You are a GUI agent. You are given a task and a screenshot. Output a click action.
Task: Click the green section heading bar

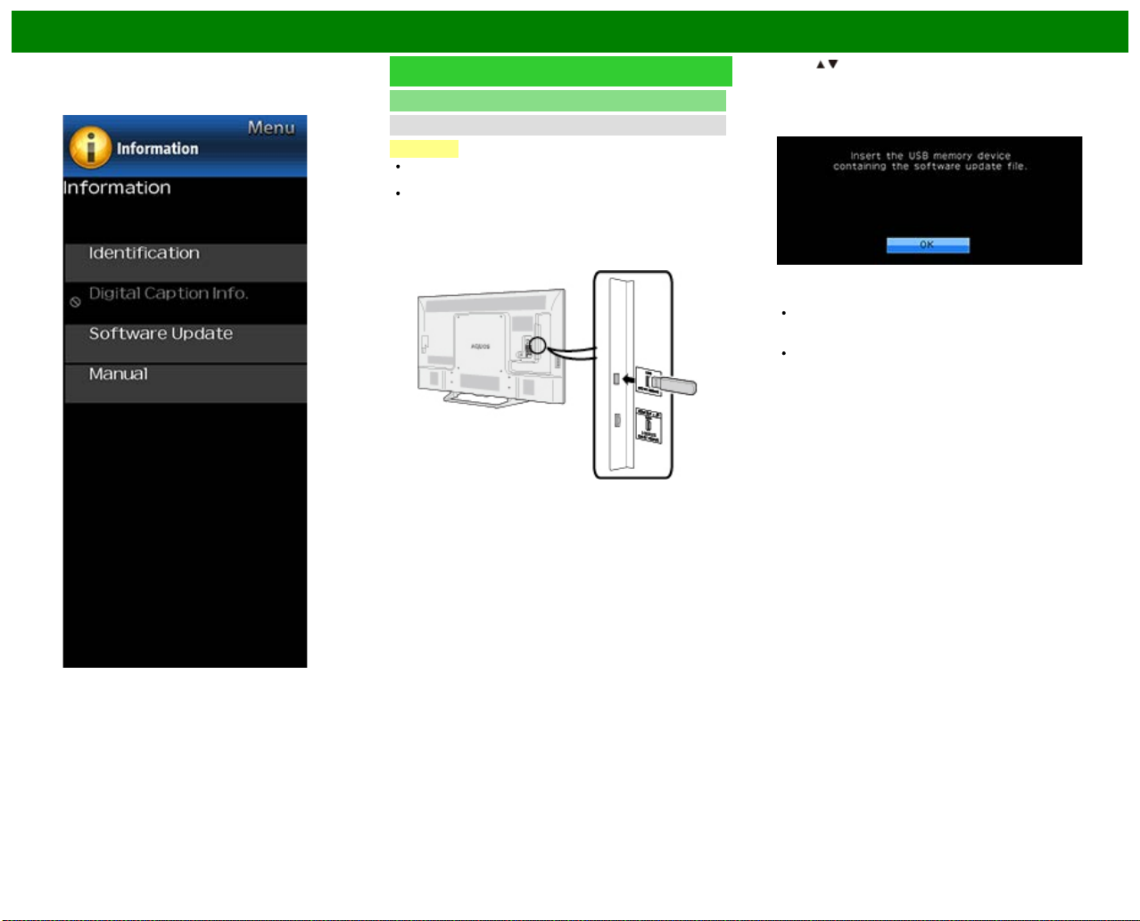pyautogui.click(x=561, y=71)
